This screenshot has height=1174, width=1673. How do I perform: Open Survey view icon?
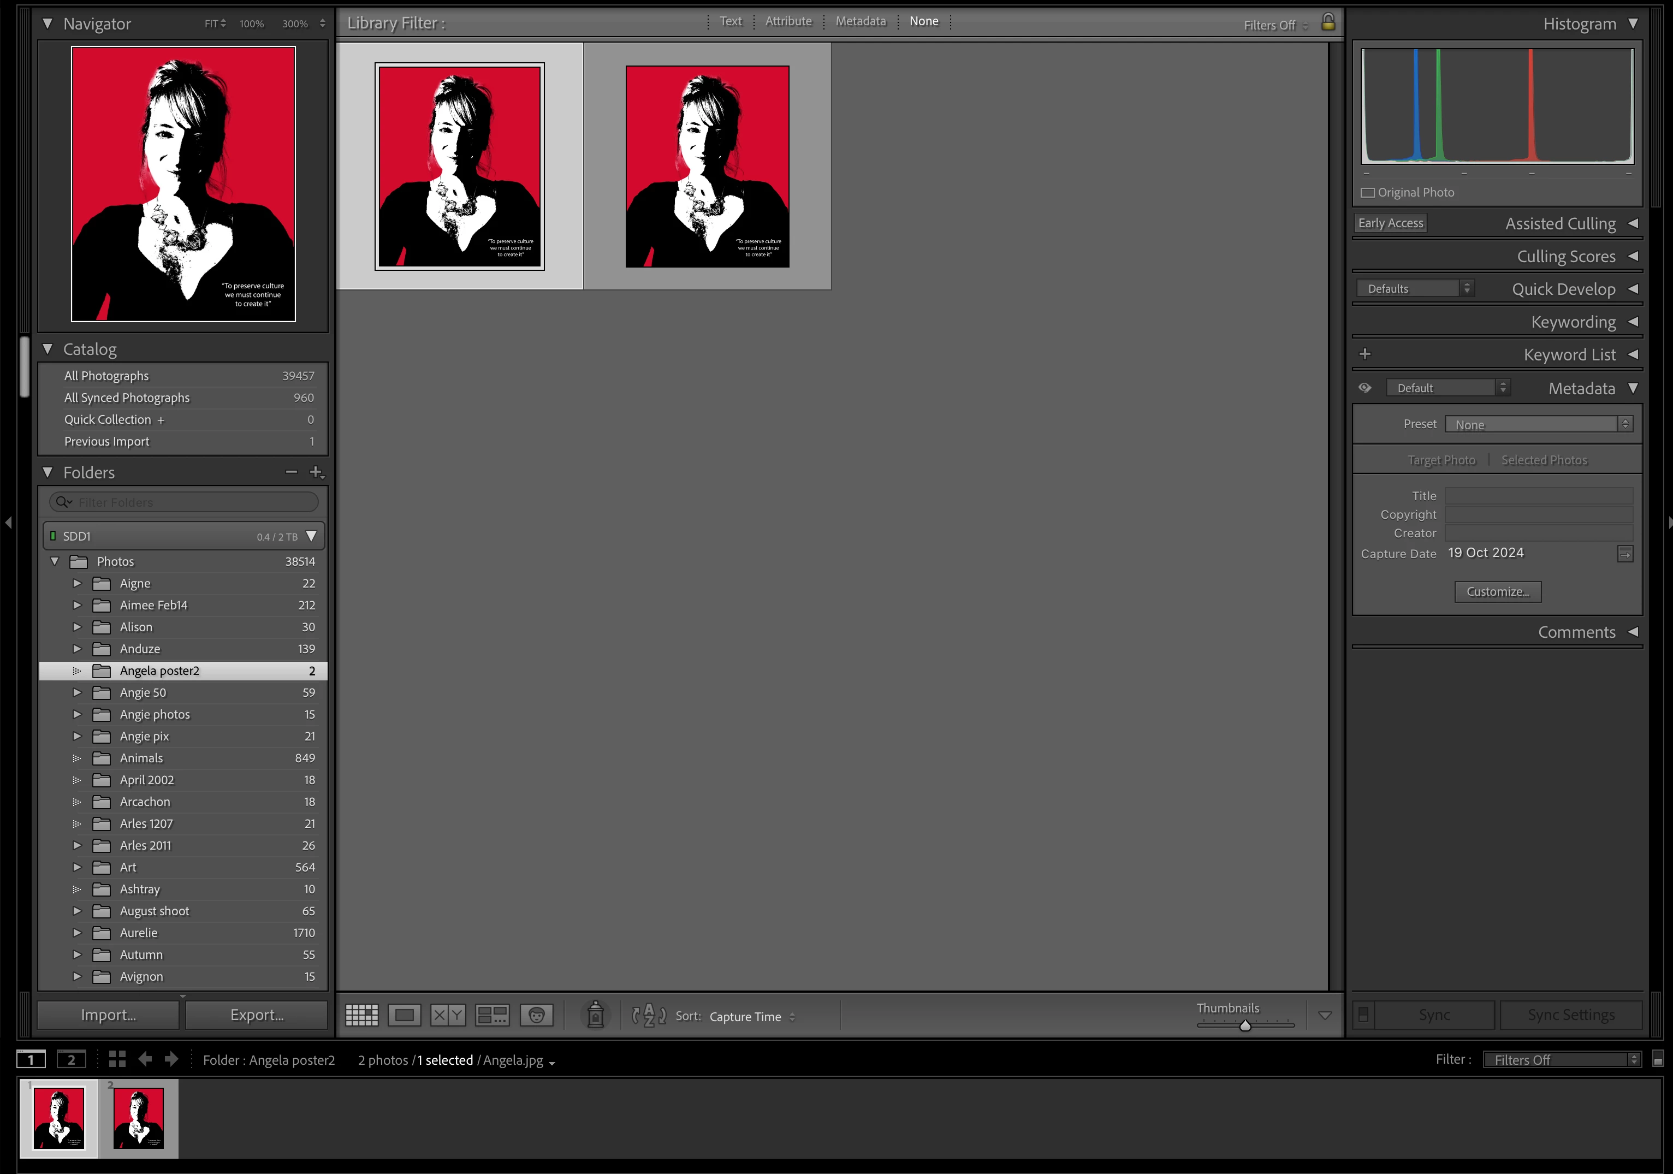point(492,1015)
